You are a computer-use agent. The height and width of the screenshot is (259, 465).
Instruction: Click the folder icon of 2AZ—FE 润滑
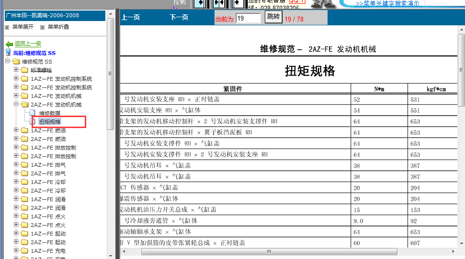click(x=24, y=207)
